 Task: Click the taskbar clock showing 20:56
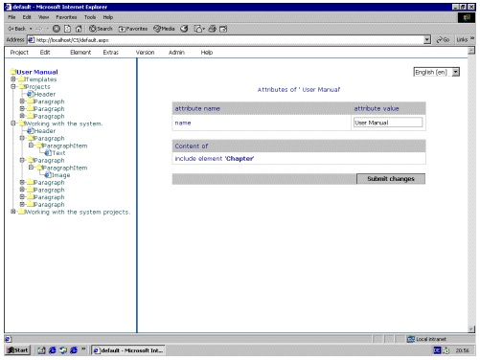tap(462, 350)
